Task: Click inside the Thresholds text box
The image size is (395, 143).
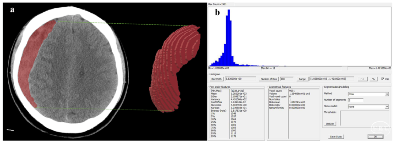Action: pos(365,118)
